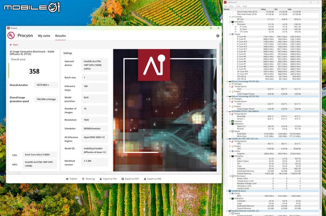Click the Export as XML download icon
The image size is (326, 216).
click(x=145, y=179)
